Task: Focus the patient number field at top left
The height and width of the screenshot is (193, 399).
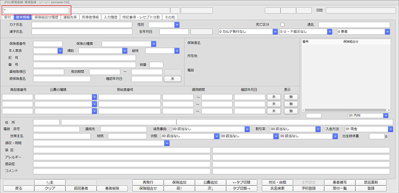Action: point(36,10)
